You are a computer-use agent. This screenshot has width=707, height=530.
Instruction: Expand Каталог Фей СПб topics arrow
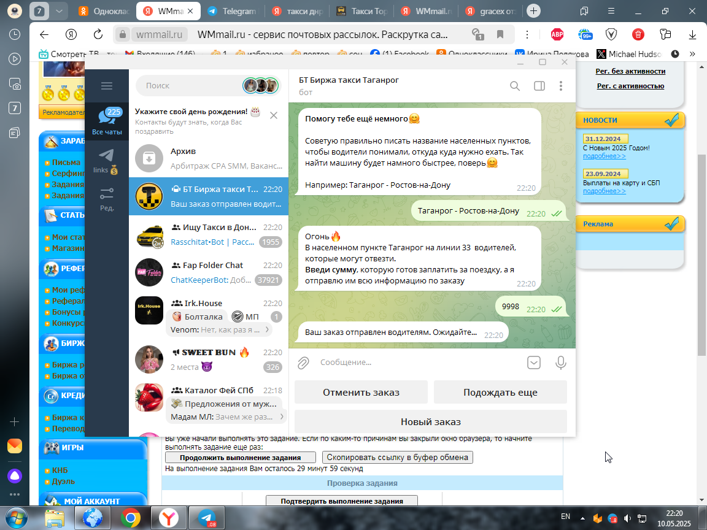coord(281,417)
